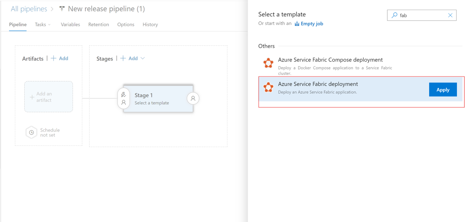Click the plus icon next to Stages Add
This screenshot has width=467, height=222.
[124, 58]
